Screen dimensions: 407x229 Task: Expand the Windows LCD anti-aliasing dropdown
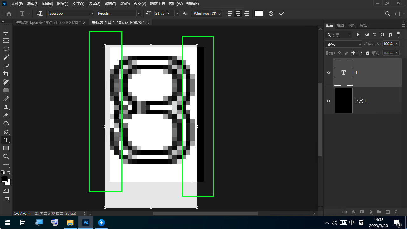pos(219,14)
